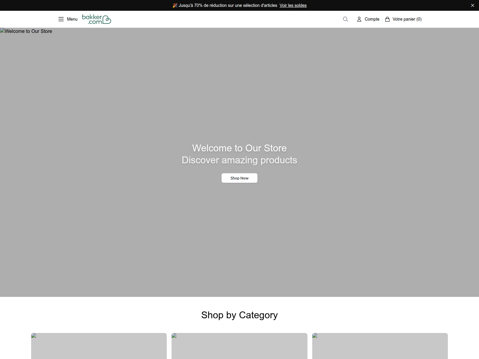
Task: Open the Compte link
Action: (x=372, y=19)
